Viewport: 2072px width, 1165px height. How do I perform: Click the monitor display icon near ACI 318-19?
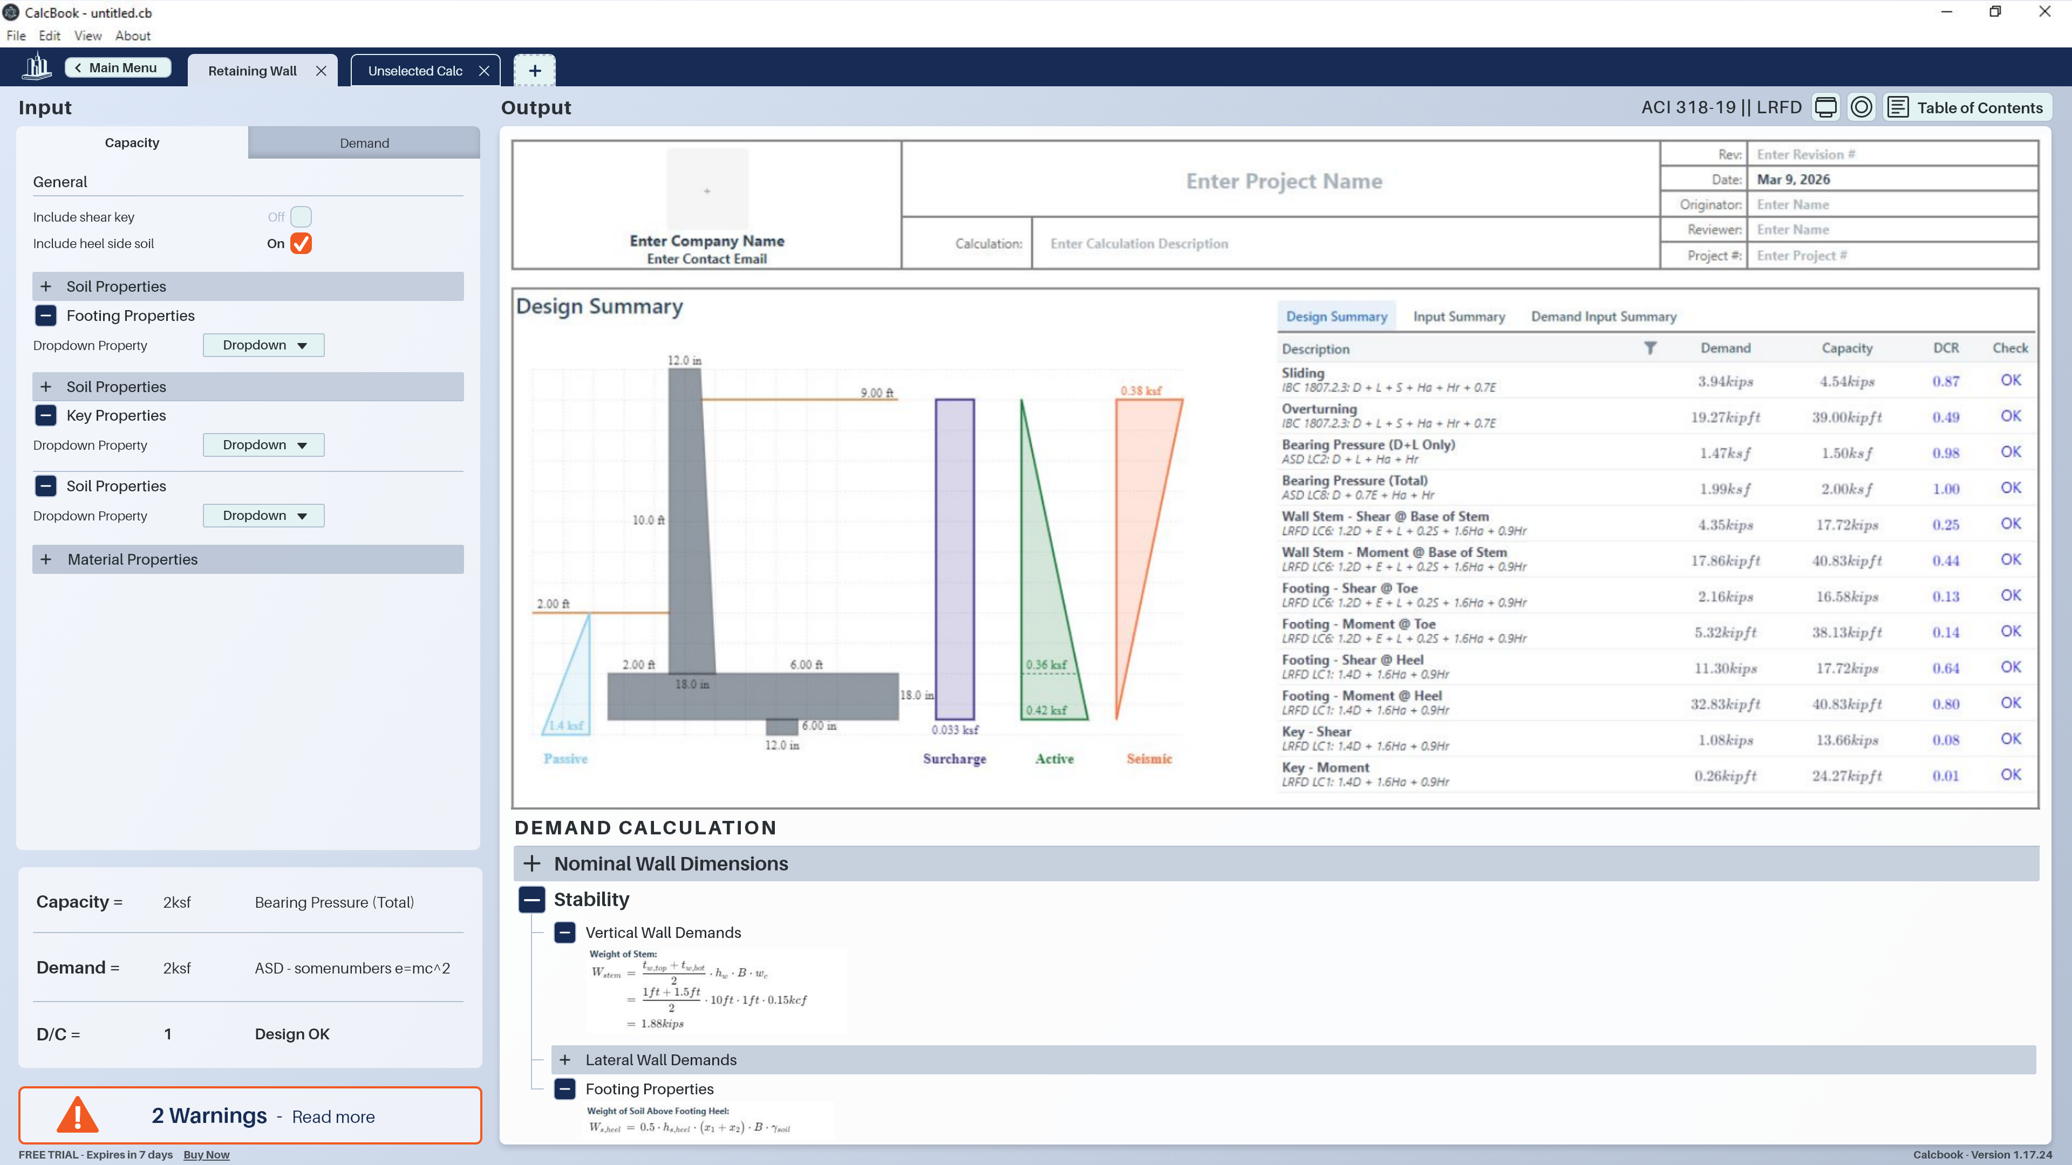(1825, 107)
